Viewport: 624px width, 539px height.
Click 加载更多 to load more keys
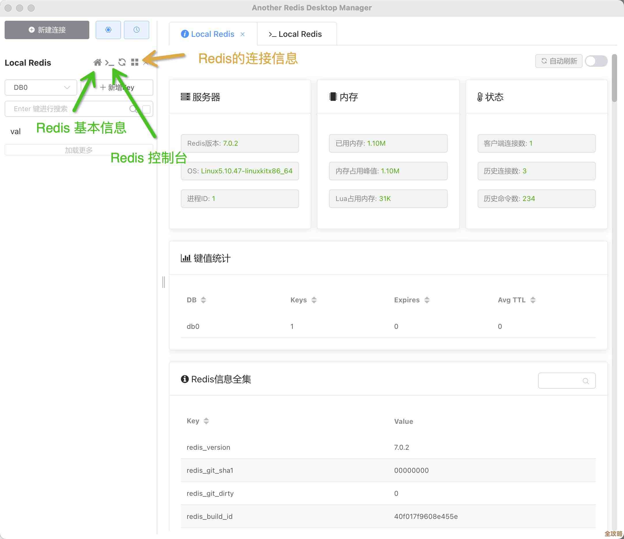point(78,149)
